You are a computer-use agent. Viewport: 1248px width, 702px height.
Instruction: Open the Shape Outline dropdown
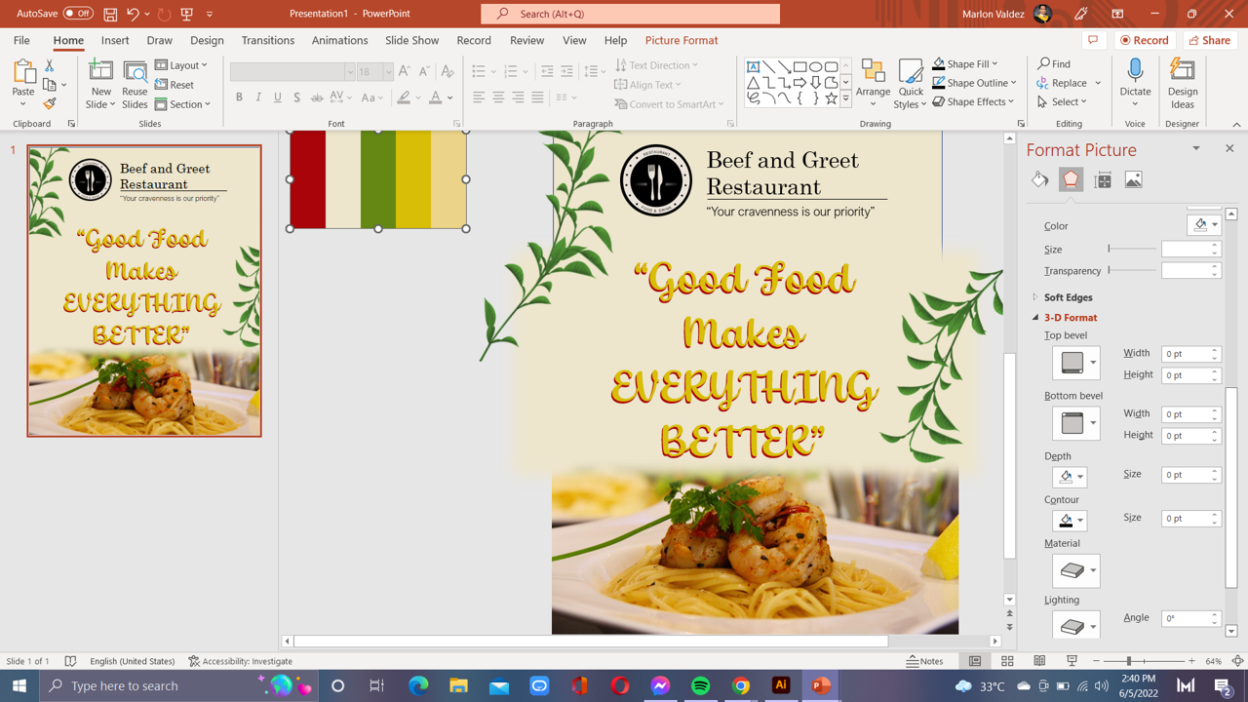coord(974,83)
